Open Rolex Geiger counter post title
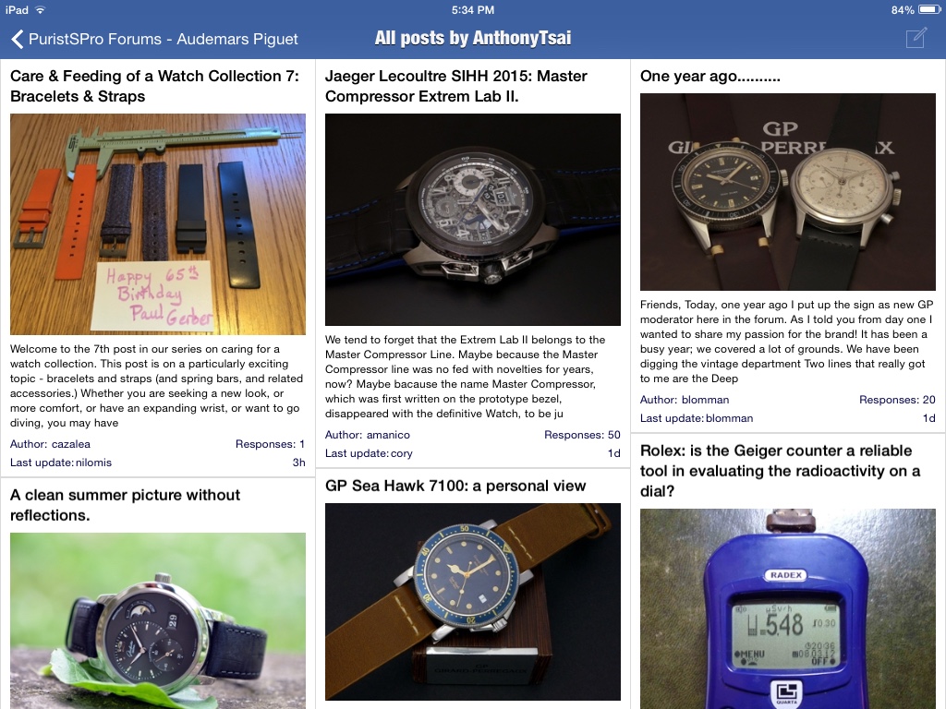This screenshot has height=709, width=946. [x=780, y=471]
